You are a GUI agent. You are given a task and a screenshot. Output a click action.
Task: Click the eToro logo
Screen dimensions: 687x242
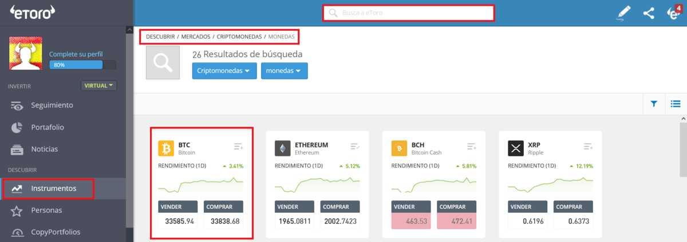(33, 12)
